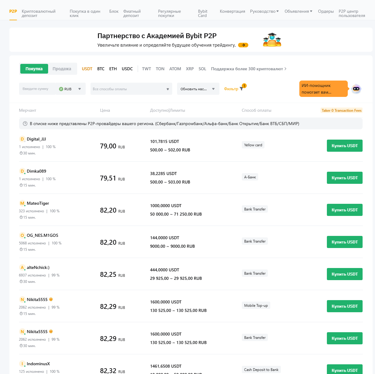The width and height of the screenshot is (375, 374).
Task: Open 'Все способы оплаты' dropdown
Action: point(131,89)
